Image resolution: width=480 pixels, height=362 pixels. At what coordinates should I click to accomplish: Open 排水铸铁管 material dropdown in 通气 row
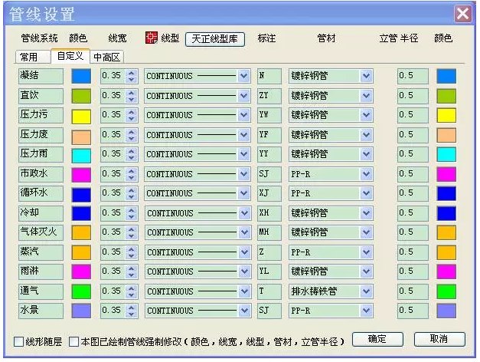pos(366,291)
